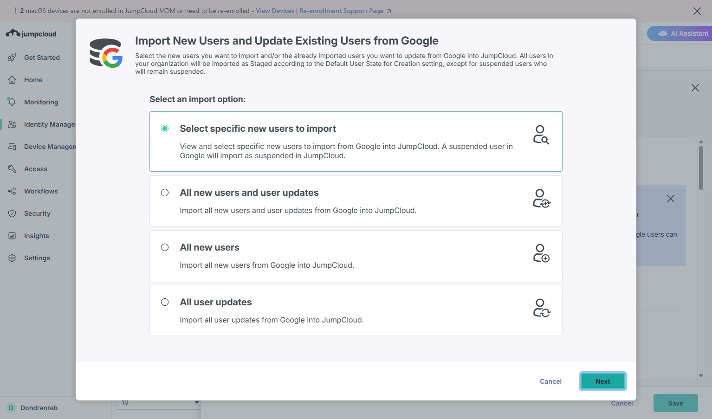The width and height of the screenshot is (712, 419).
Task: Open Get Started in the sidebar
Action: [42, 58]
